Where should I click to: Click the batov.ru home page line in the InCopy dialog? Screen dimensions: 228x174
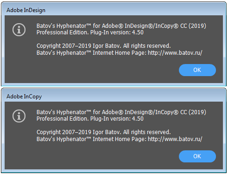(120, 139)
